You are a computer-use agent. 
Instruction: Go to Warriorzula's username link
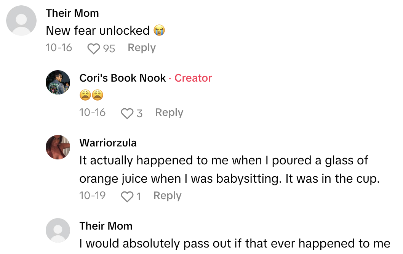pyautogui.click(x=108, y=143)
